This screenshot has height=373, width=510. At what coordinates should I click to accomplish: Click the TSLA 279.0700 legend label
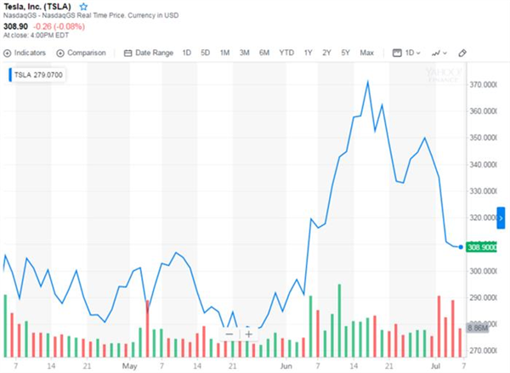click(x=37, y=75)
